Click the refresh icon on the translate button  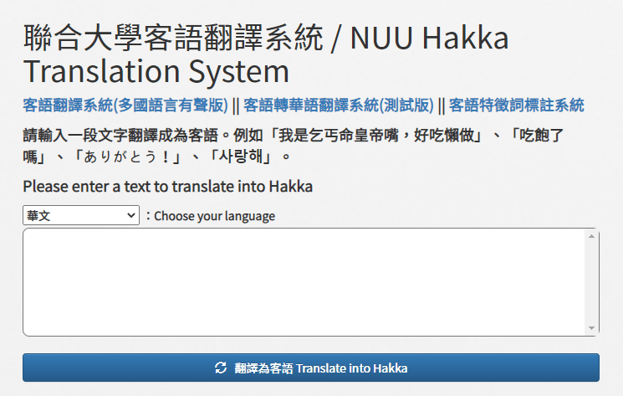click(221, 368)
